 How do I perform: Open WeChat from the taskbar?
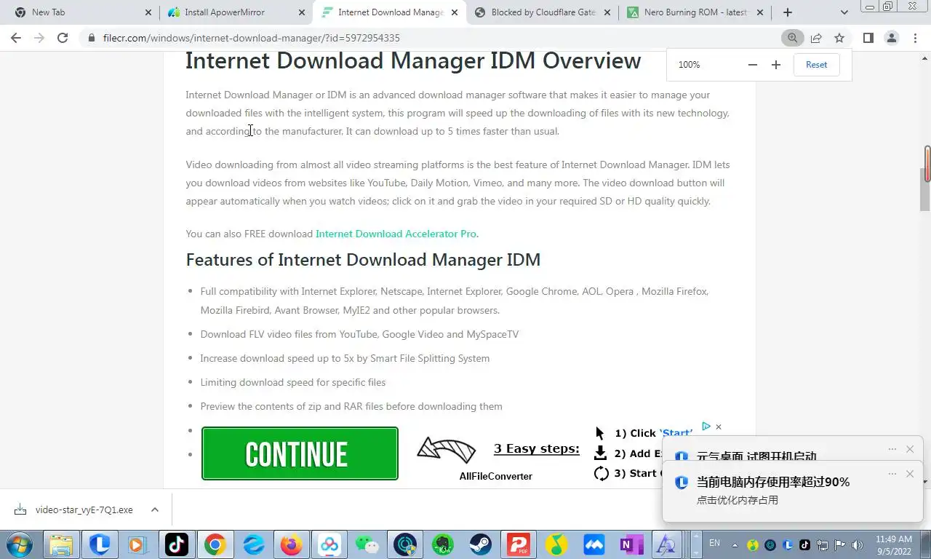click(367, 544)
